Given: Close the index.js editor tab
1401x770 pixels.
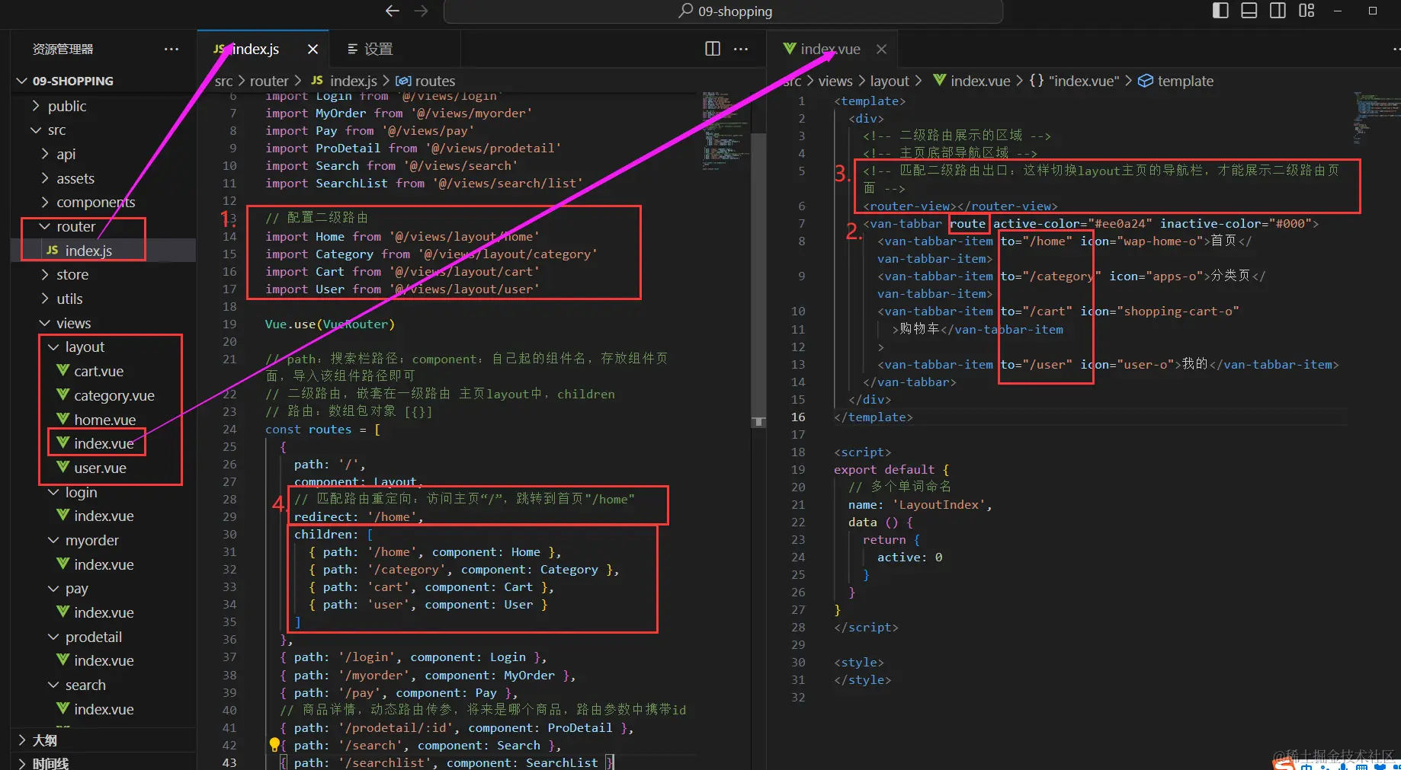Looking at the screenshot, I should [x=313, y=49].
